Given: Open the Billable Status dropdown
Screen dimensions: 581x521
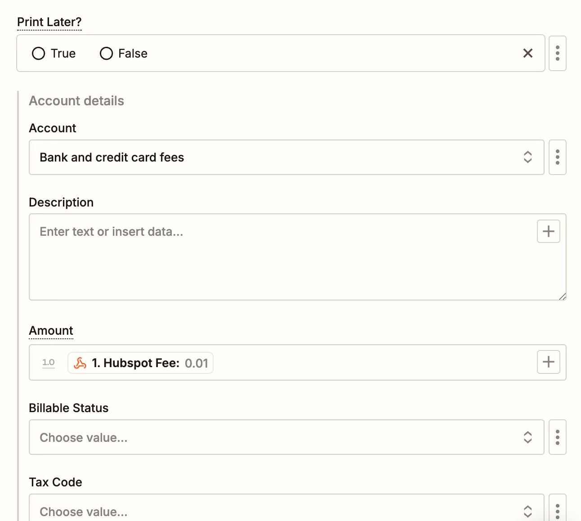Looking at the screenshot, I should point(286,437).
